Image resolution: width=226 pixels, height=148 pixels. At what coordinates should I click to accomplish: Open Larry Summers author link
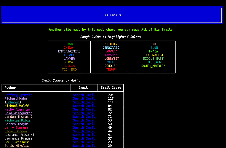(17, 127)
